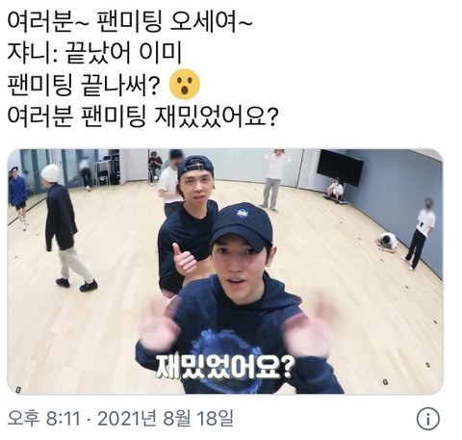Open the embedded dance studio video thumbnail
Screen dimensions: 462x440
click(225, 272)
